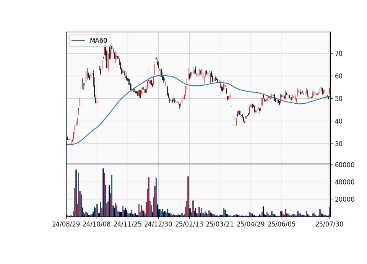This screenshot has width=367, height=264.
Task: Click the 24/11/25 date axis label
Action: pyautogui.click(x=128, y=224)
